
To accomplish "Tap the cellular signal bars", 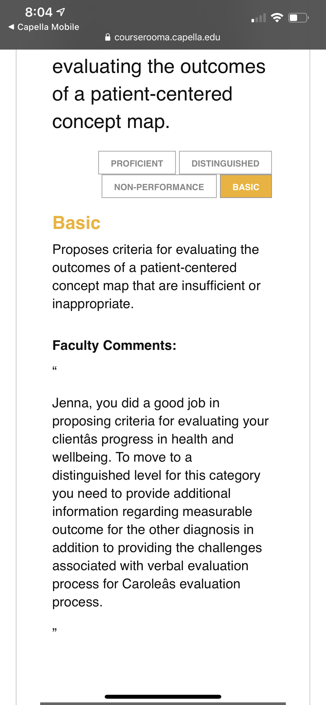I will tap(259, 18).
